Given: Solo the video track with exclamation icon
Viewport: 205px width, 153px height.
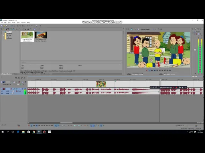Looking at the screenshot, I should click(25, 82).
